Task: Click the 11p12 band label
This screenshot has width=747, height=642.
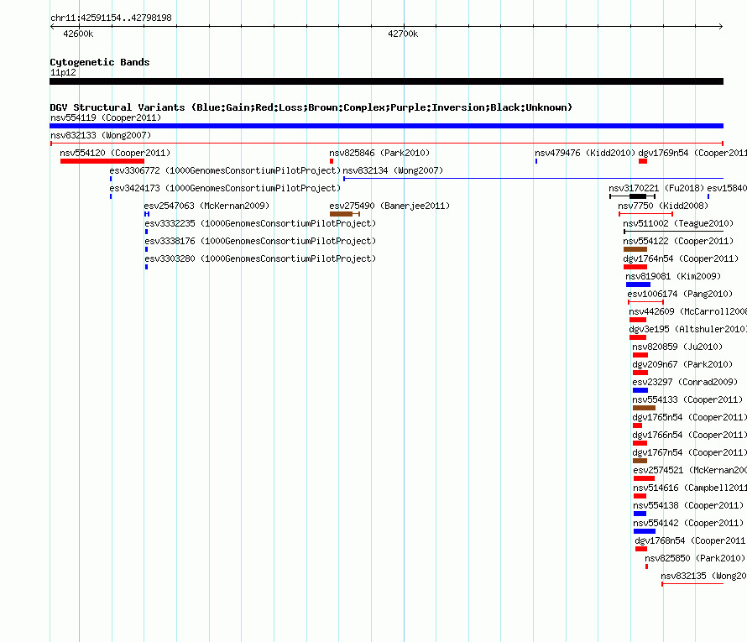Action: click(63, 72)
